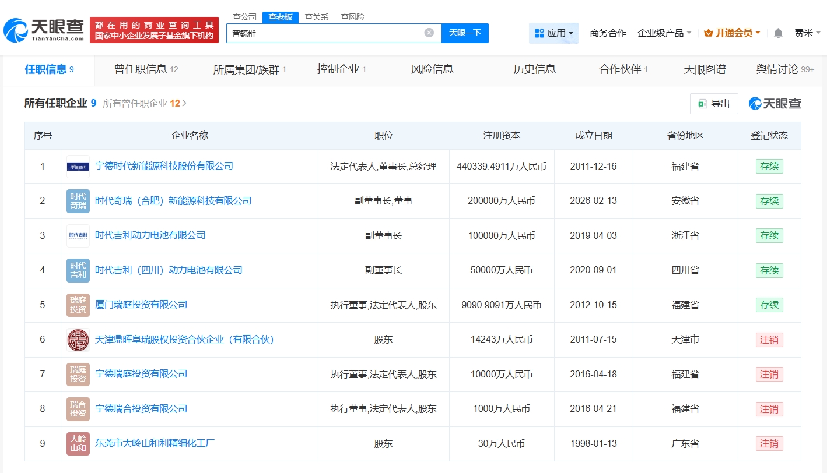The width and height of the screenshot is (827, 473).
Task: Click the 导出 export button
Action: click(714, 104)
